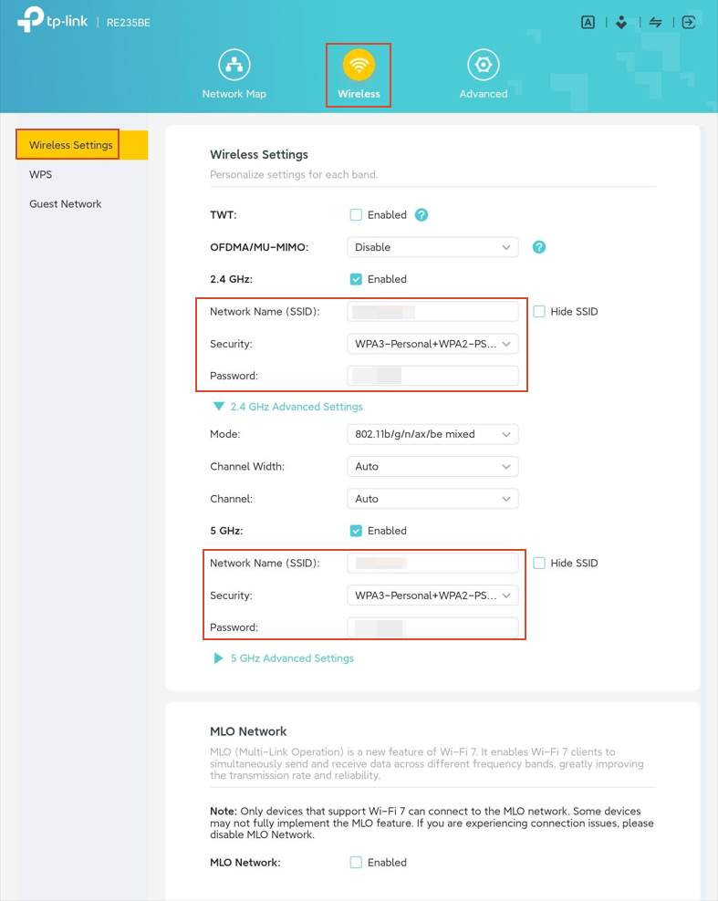Click the 5 GHz Password field
Screen dimensions: 718x901
(x=432, y=627)
